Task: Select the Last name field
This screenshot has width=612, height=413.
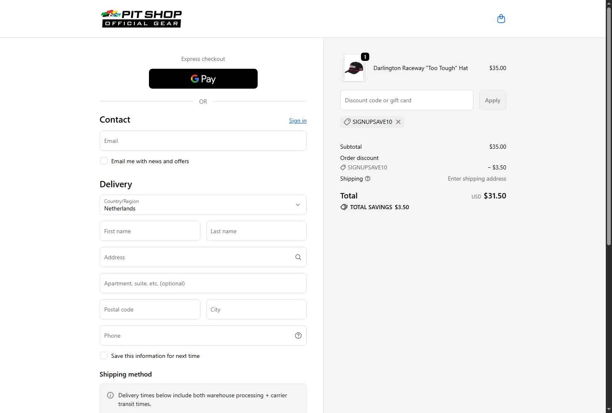Action: click(x=256, y=231)
